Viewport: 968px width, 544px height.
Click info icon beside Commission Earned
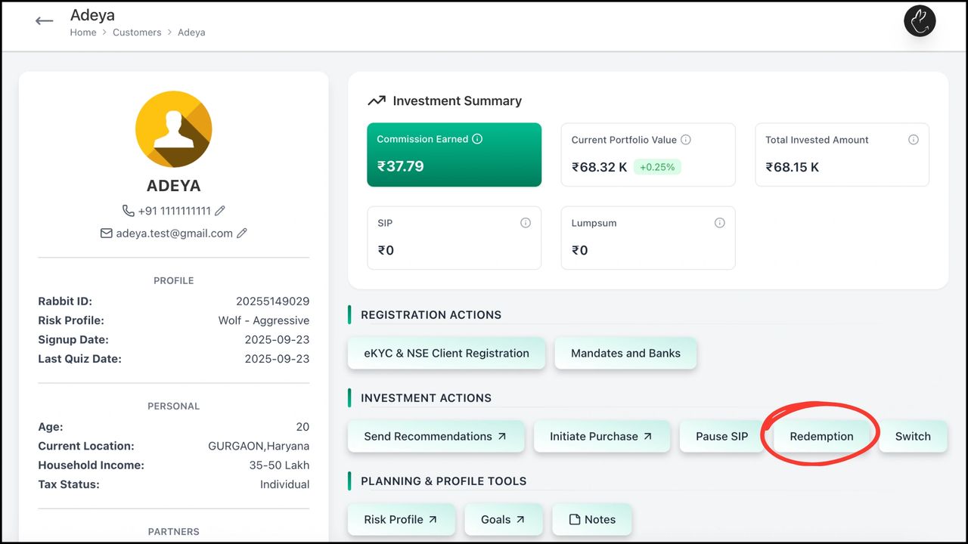(x=477, y=139)
